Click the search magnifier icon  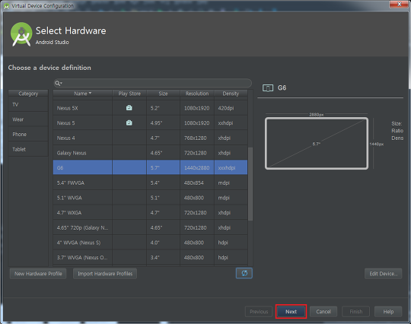58,84
